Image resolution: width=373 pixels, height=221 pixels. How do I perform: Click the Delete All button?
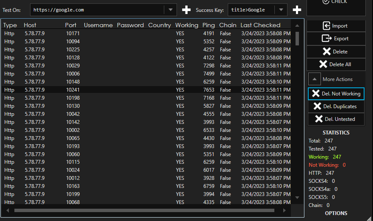point(336,64)
